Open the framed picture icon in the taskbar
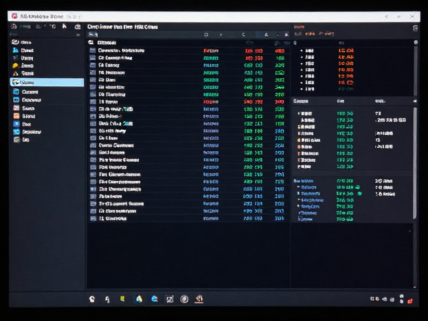Viewport: 428px width, 321px height. [169, 299]
